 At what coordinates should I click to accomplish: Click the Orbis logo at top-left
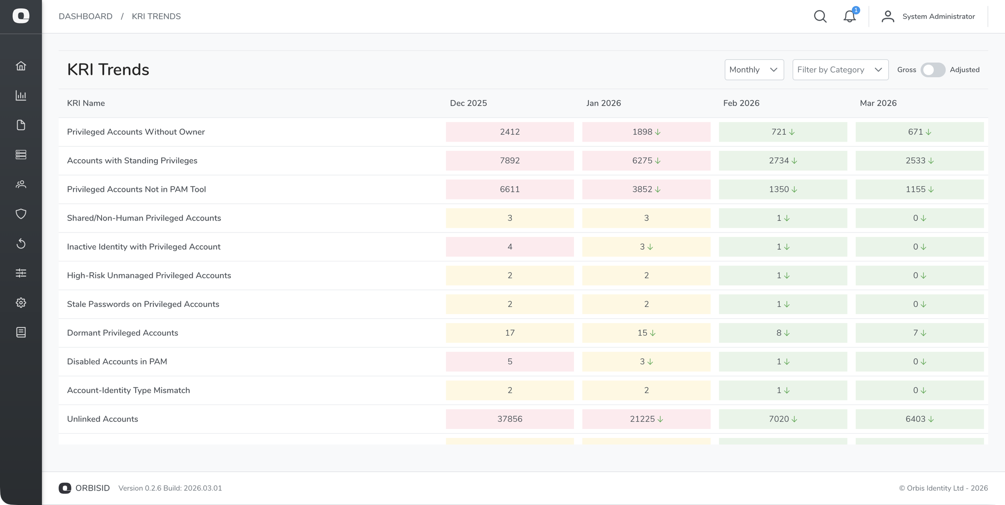pyautogui.click(x=21, y=16)
